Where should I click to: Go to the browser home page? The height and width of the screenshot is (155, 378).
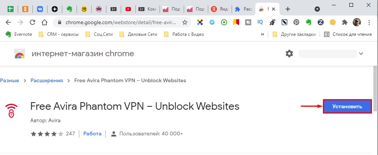coord(45,22)
